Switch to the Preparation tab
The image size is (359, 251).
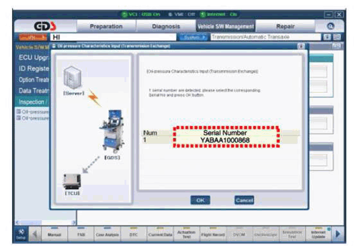[106, 26]
